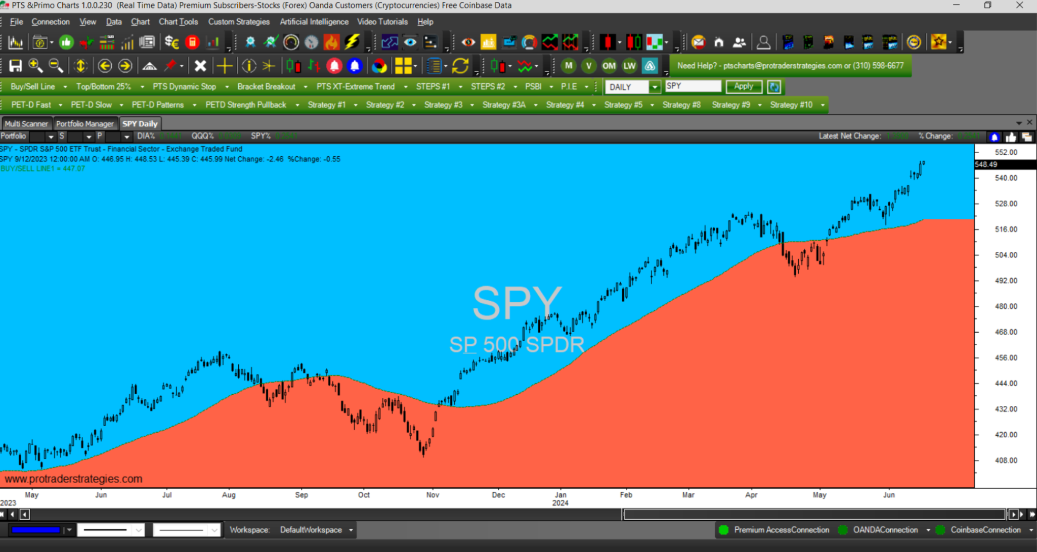Click the red alert bell icon
This screenshot has height=552, width=1037.
(x=334, y=66)
